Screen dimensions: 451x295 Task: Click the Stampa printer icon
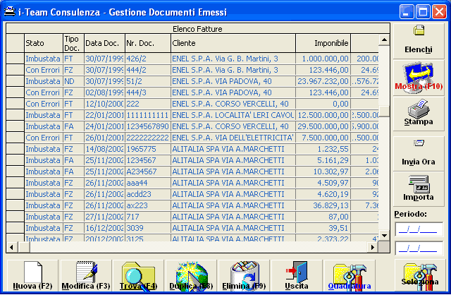click(x=419, y=108)
